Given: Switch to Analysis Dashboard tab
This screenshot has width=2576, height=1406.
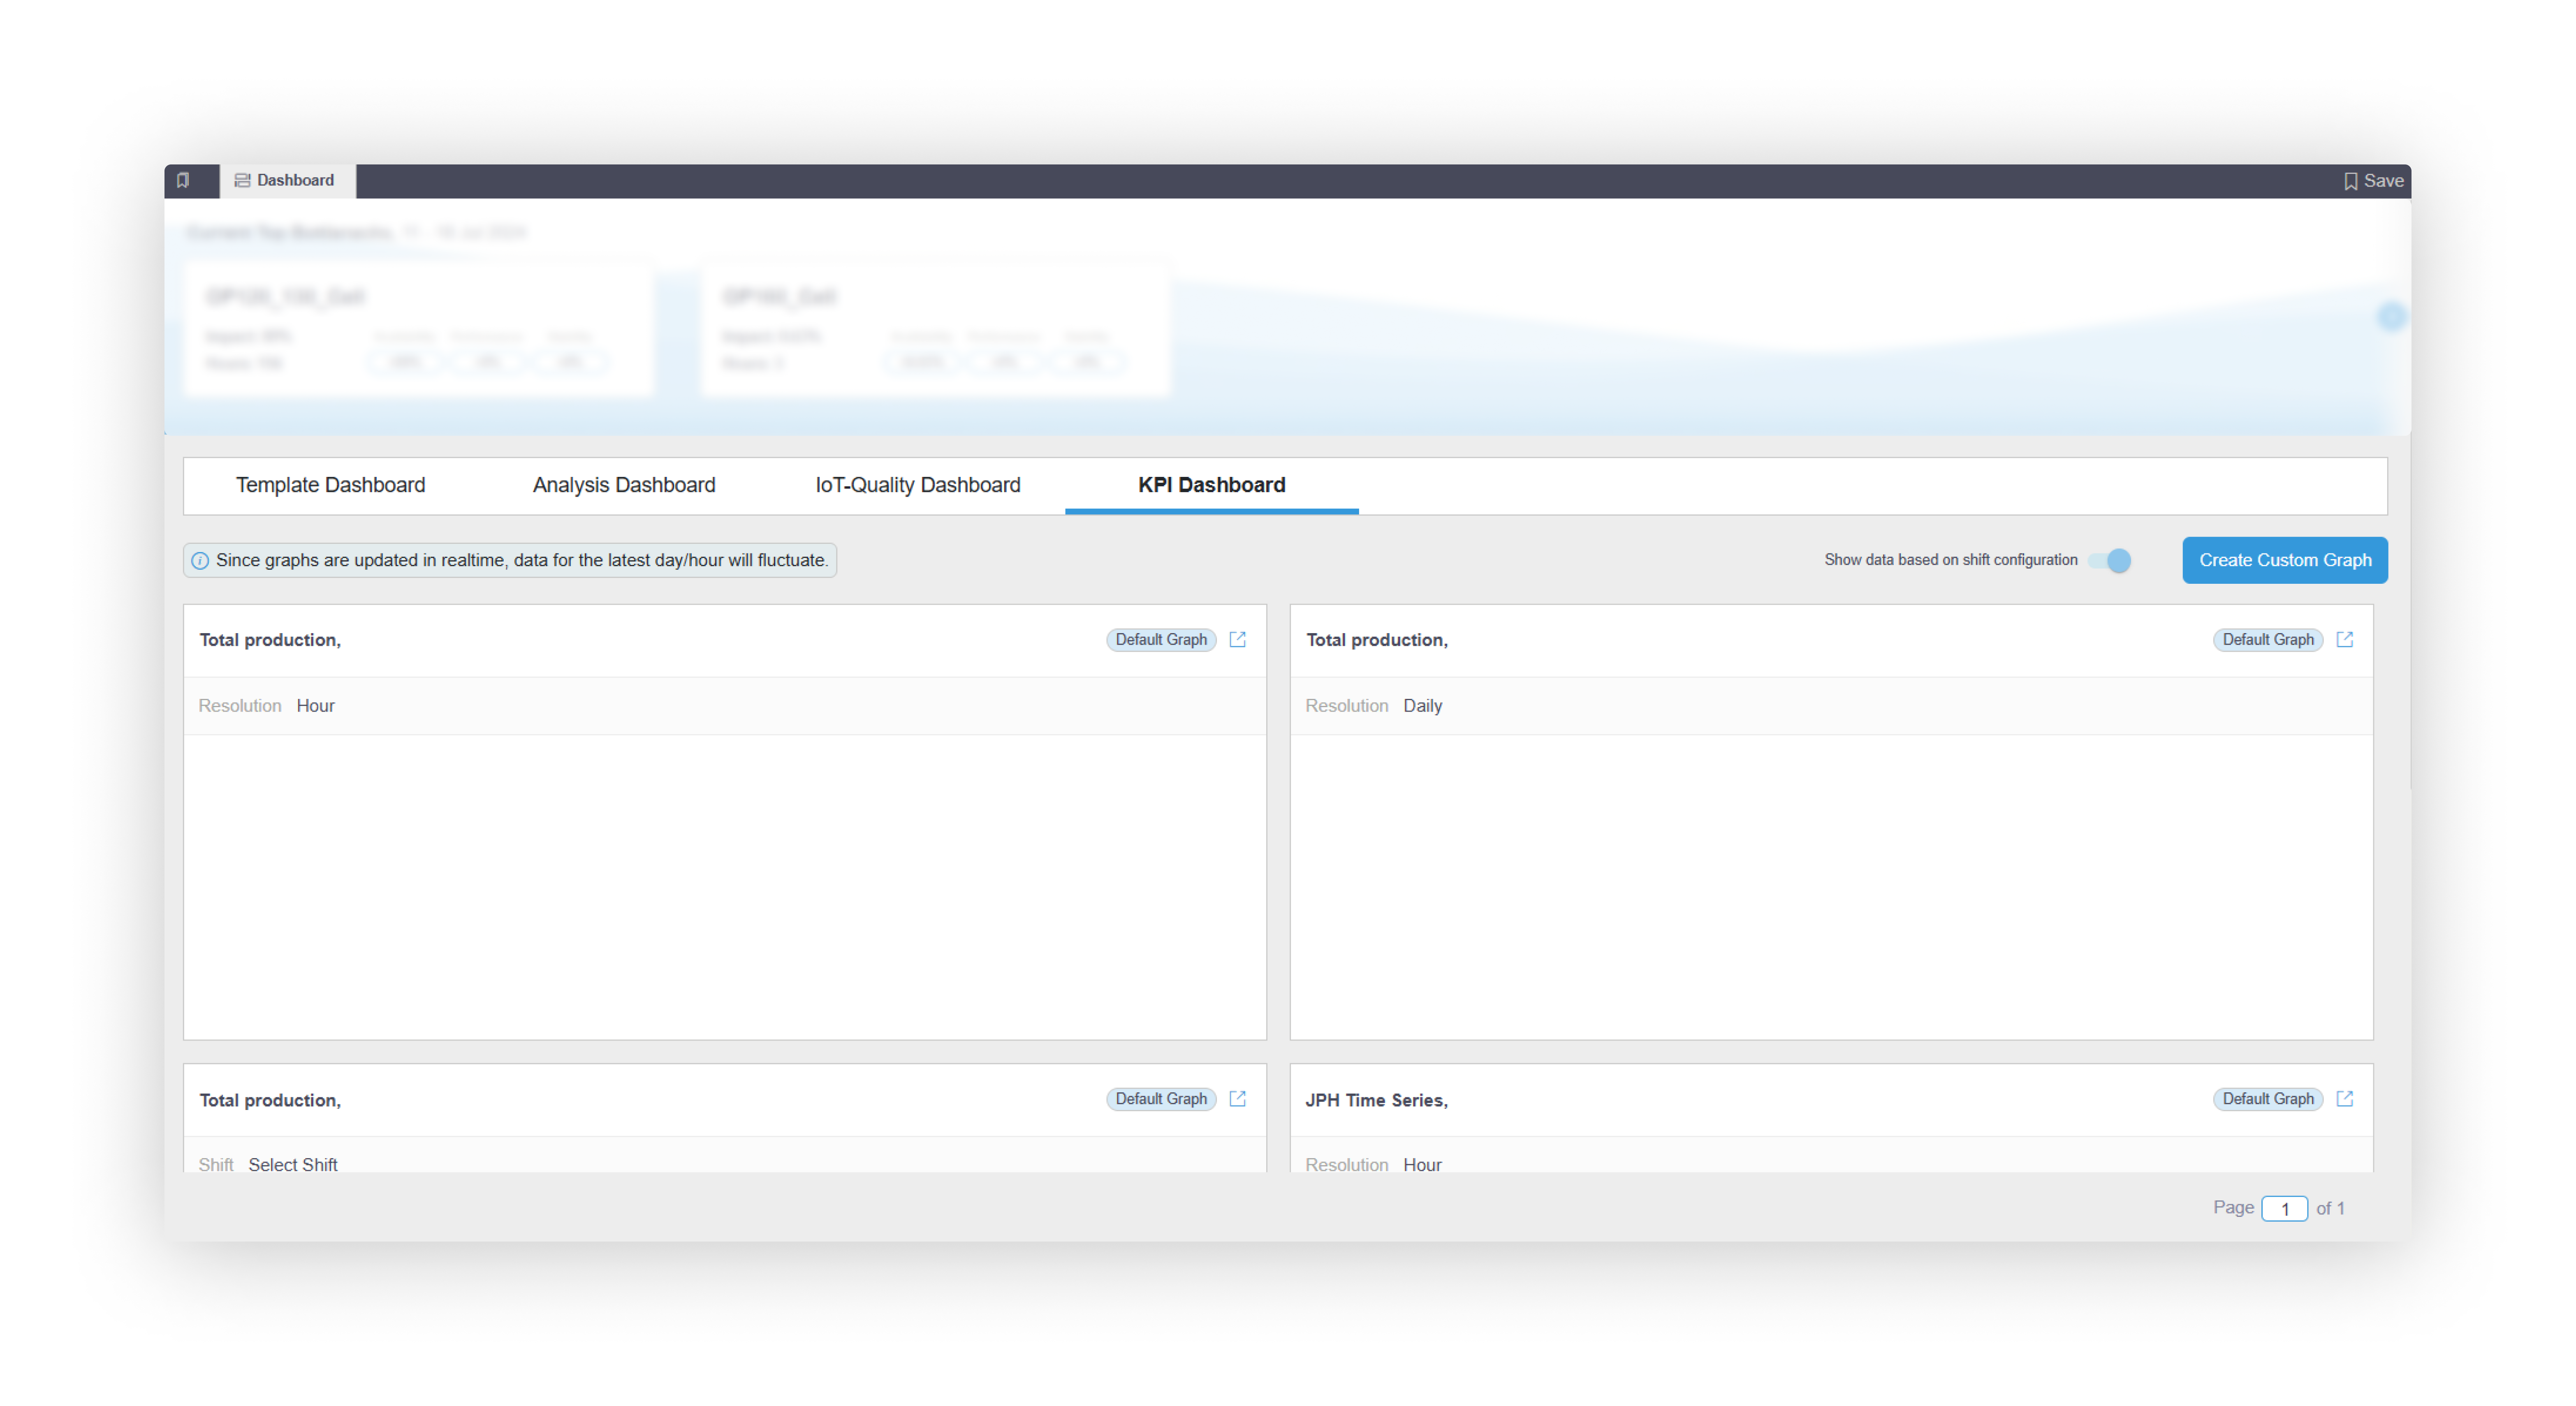Looking at the screenshot, I should 624,485.
